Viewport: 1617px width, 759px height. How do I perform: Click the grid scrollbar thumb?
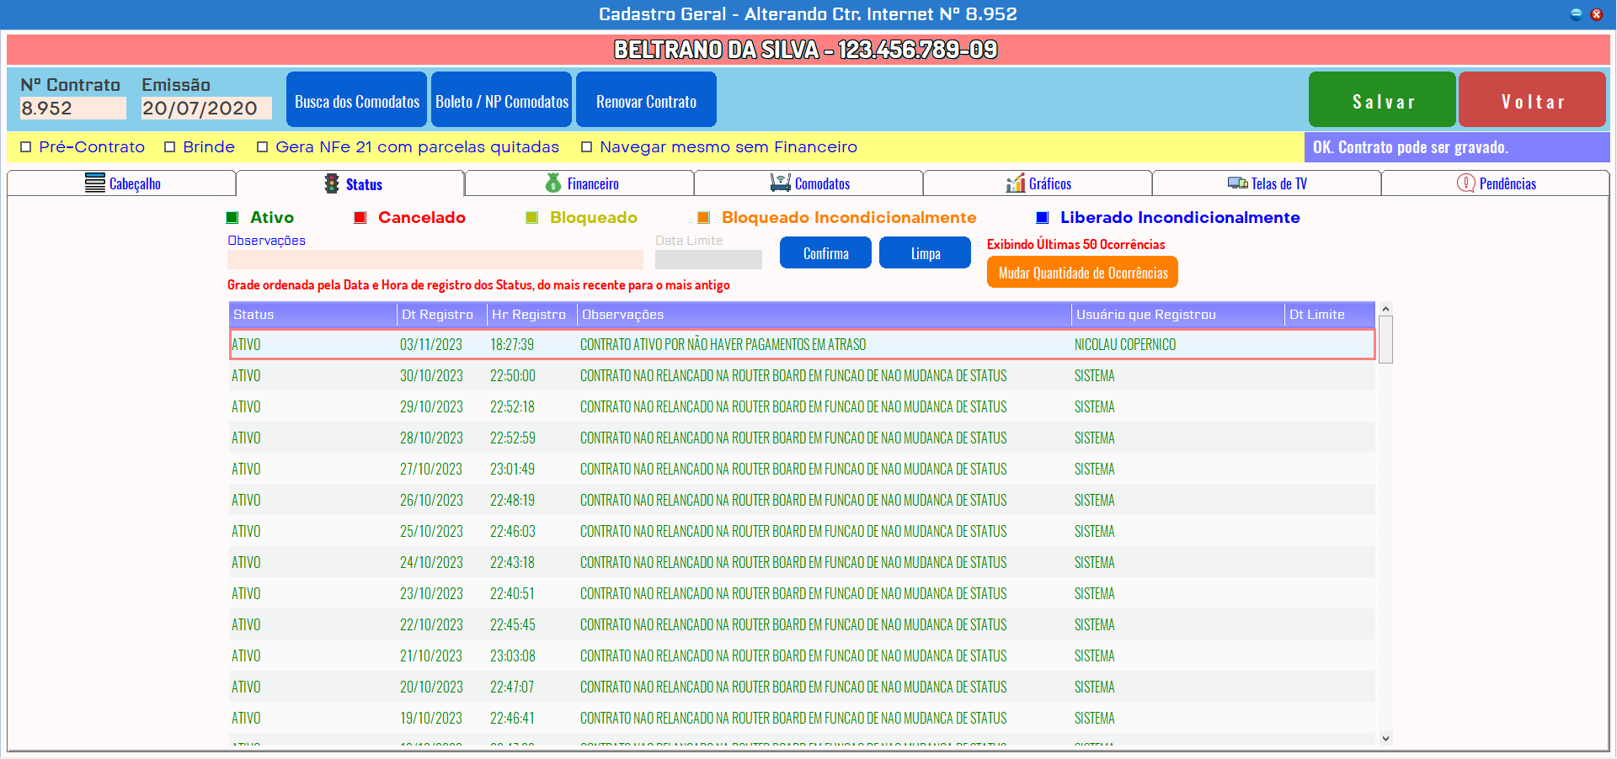pos(1385,340)
